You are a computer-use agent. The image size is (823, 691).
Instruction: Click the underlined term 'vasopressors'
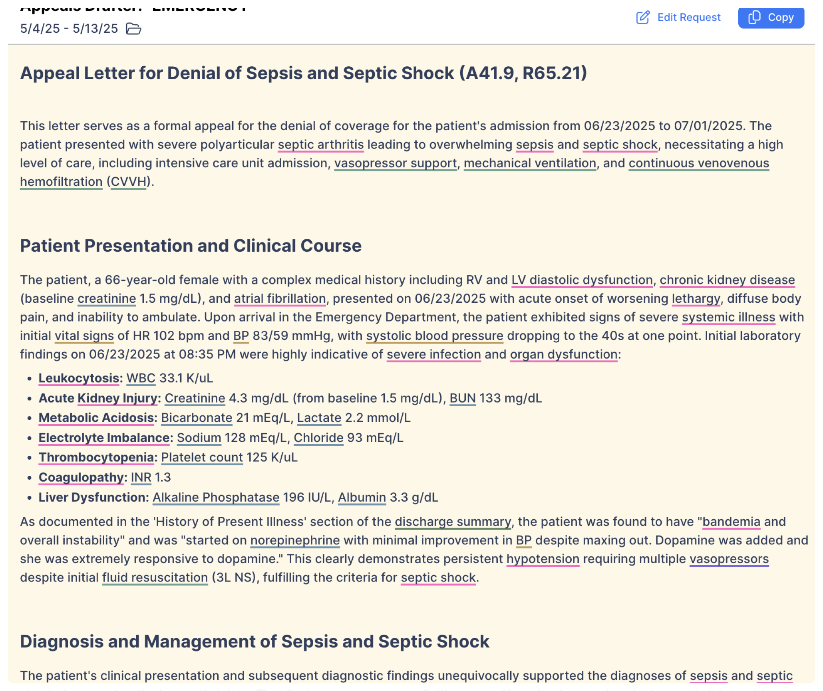tap(729, 559)
